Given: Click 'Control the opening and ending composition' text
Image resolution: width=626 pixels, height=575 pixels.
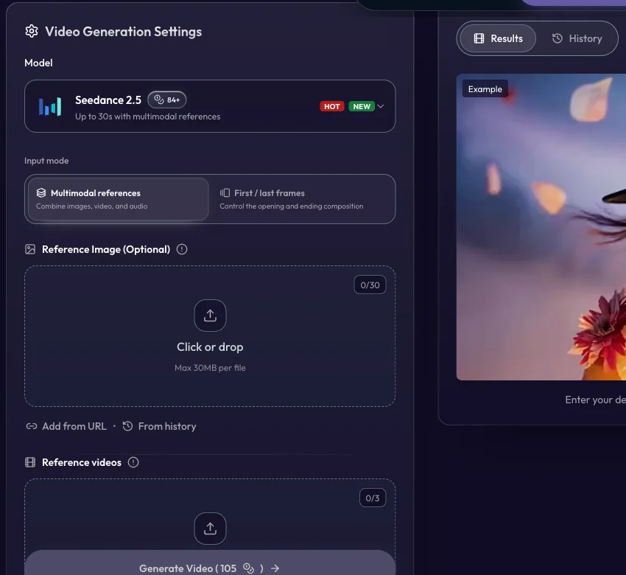Looking at the screenshot, I should pyautogui.click(x=292, y=206).
